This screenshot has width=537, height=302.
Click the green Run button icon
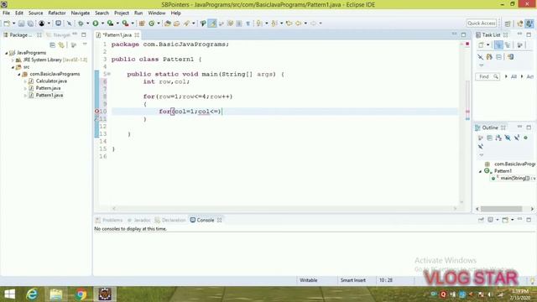96,23
